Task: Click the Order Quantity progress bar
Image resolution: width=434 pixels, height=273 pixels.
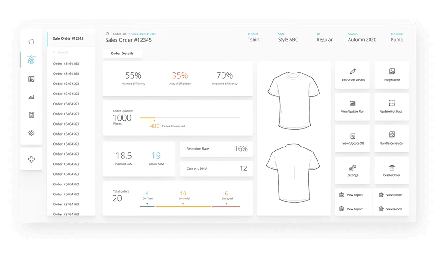Action: [190, 118]
